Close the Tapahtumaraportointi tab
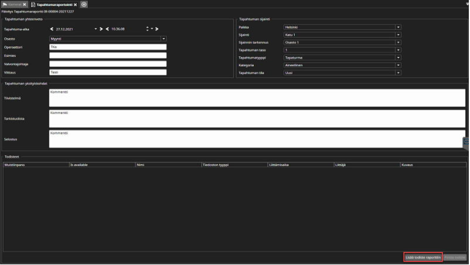This screenshot has height=265, width=470. 75,4
